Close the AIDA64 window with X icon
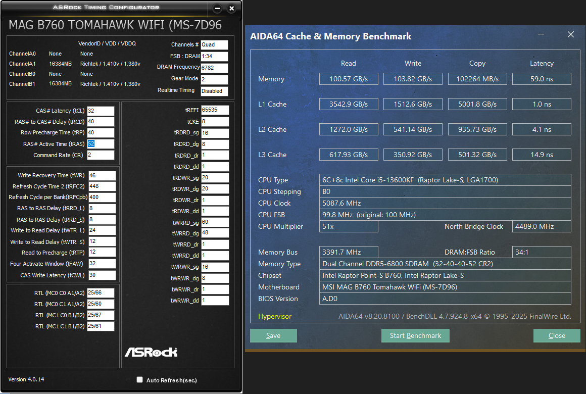 (571, 34)
